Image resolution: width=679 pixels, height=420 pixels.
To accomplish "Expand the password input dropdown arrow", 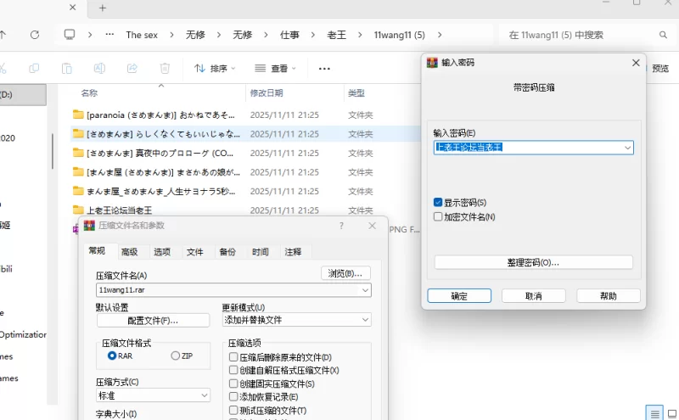I will pyautogui.click(x=627, y=148).
